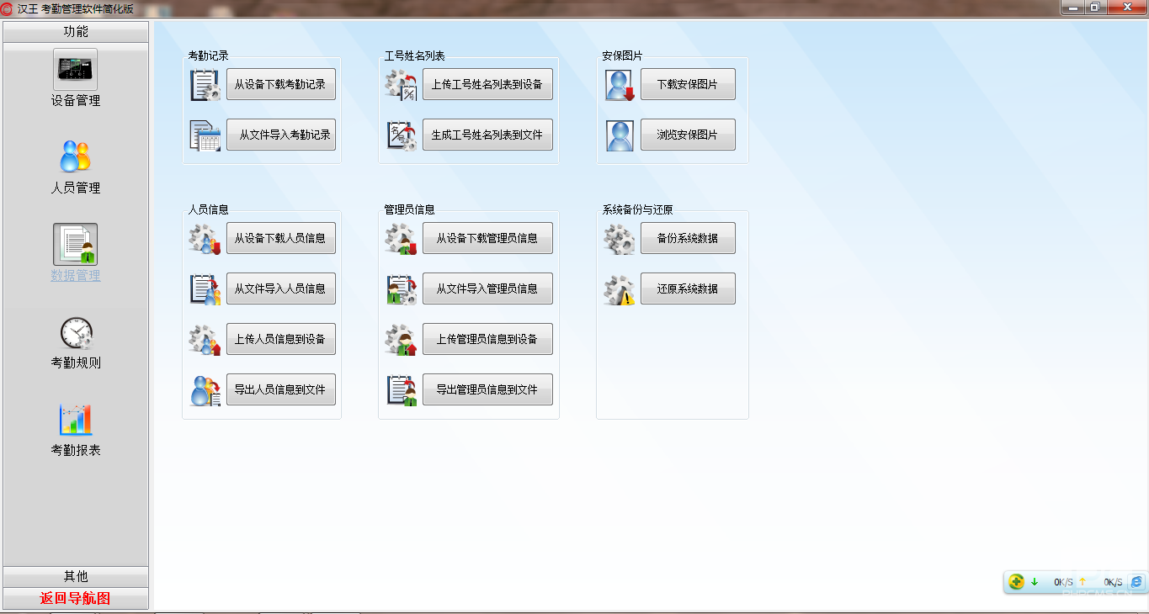1149x614 pixels.
Task: Click icon beside 从文件导入人员信息
Action: pos(205,289)
